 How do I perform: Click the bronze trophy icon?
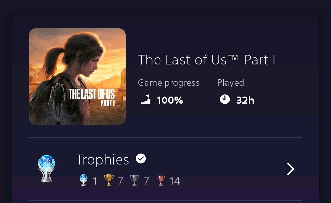click(160, 181)
